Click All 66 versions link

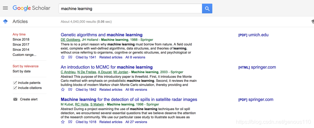[x=136, y=89]
